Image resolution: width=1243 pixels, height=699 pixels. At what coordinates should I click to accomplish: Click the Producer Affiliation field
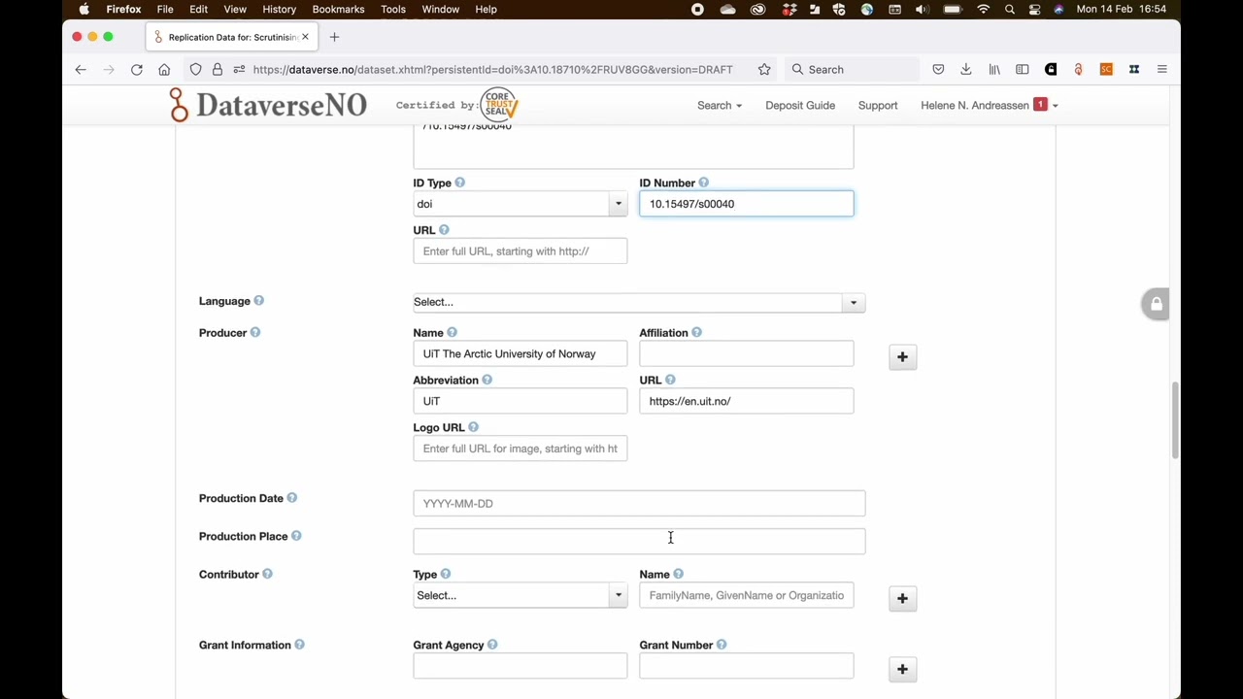click(746, 353)
